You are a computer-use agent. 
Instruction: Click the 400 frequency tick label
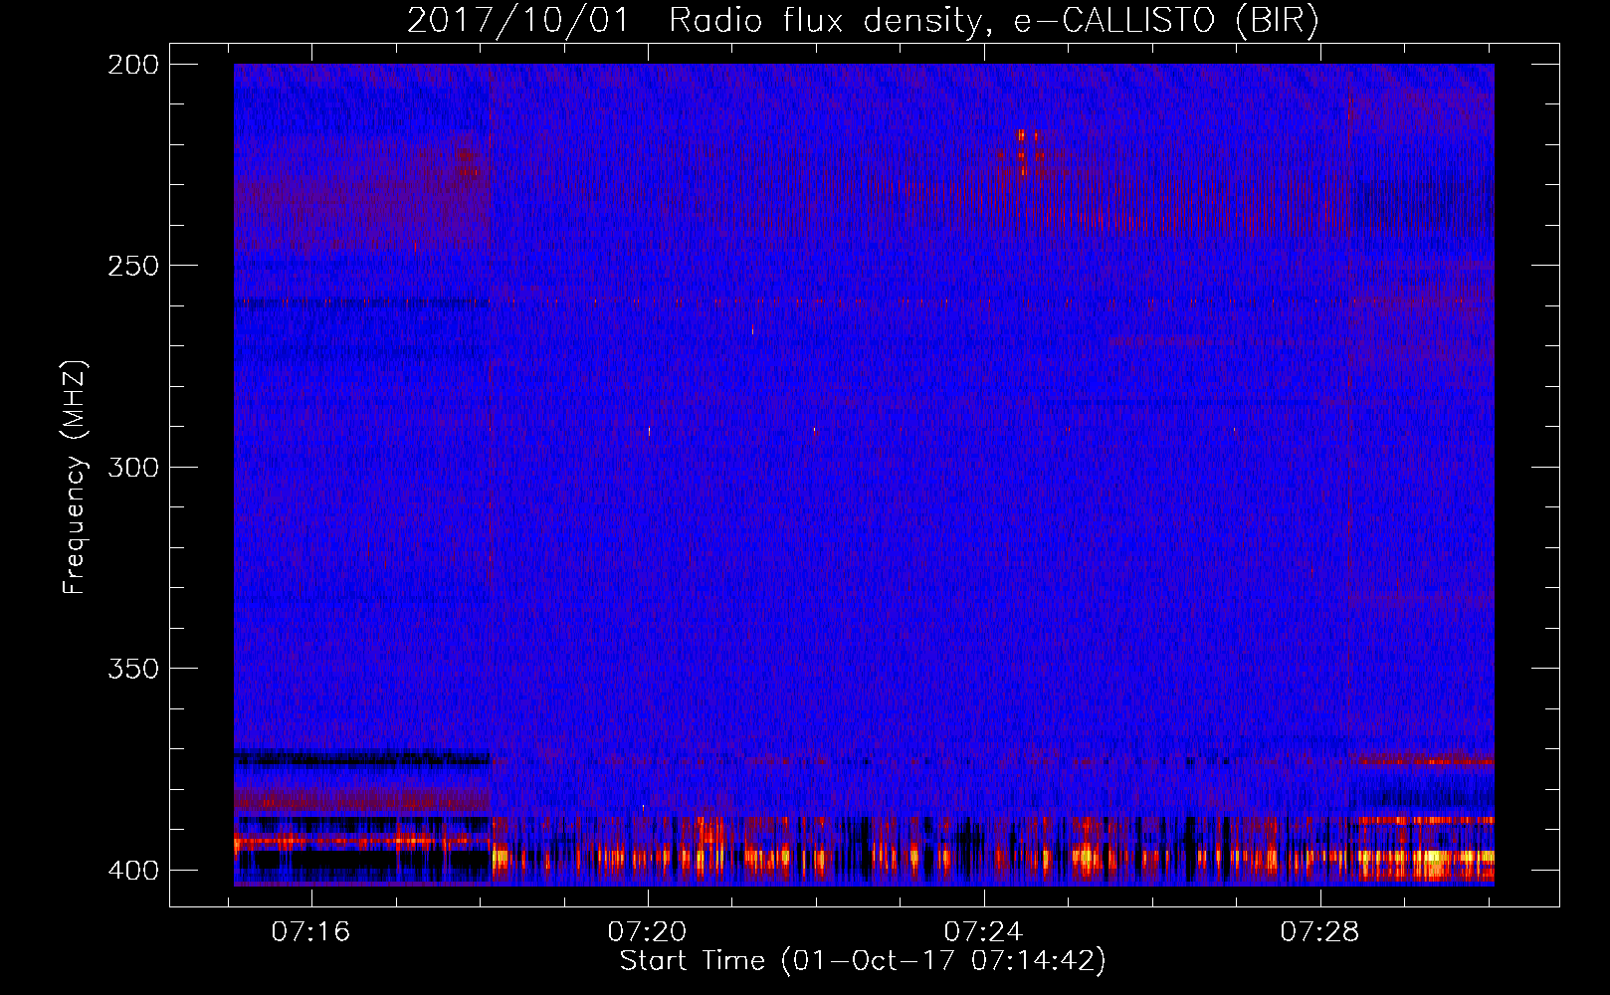point(133,870)
